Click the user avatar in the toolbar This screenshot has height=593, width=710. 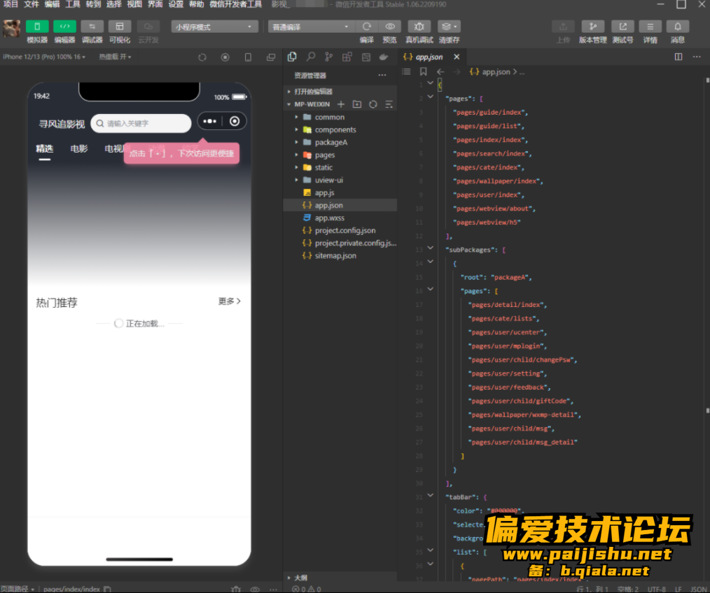11,29
